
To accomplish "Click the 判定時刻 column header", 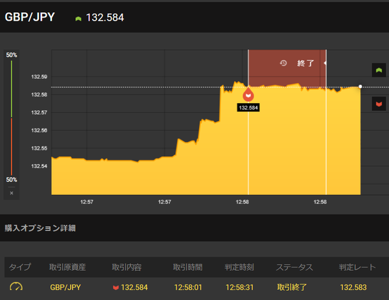I will point(239,267).
